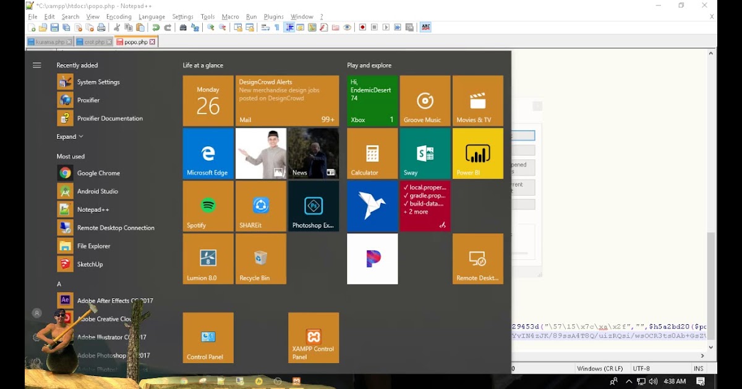Viewport: 742px width, 389px height.
Task: Click the Print toolbar icon
Action: click(101, 27)
